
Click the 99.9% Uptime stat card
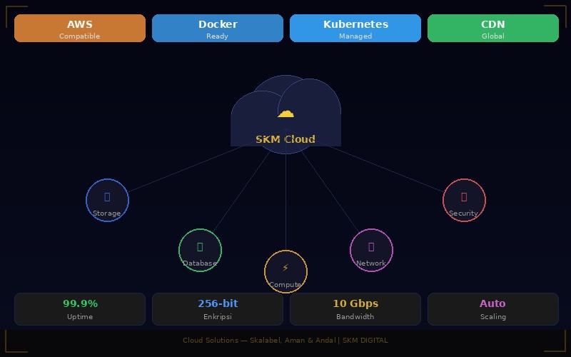pos(80,309)
